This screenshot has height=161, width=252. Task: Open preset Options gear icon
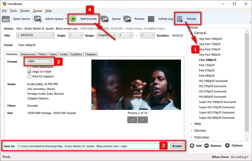227,145
